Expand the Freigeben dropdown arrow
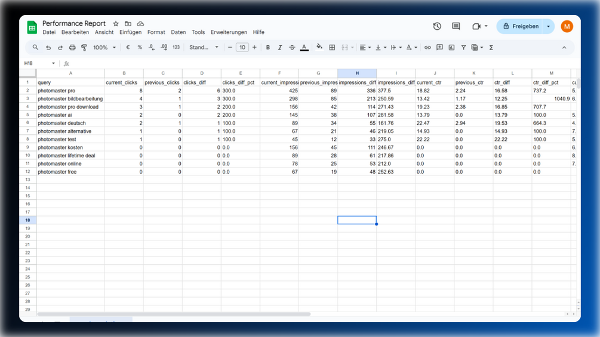The width and height of the screenshot is (600, 337). point(549,26)
